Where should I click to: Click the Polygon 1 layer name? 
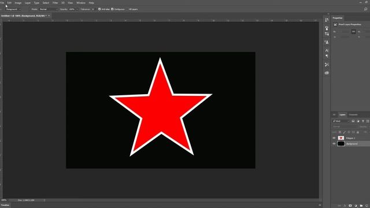click(x=351, y=138)
